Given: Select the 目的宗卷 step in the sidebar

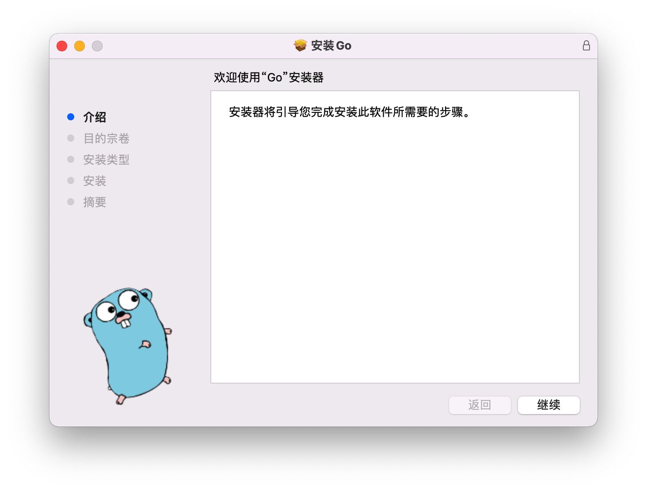Looking at the screenshot, I should coord(106,138).
